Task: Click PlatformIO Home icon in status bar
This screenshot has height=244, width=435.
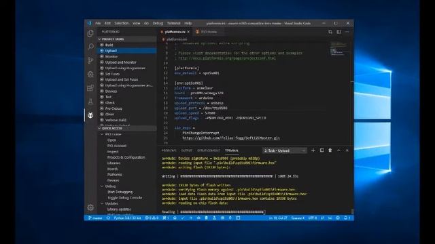Action: pyautogui.click(x=175, y=218)
